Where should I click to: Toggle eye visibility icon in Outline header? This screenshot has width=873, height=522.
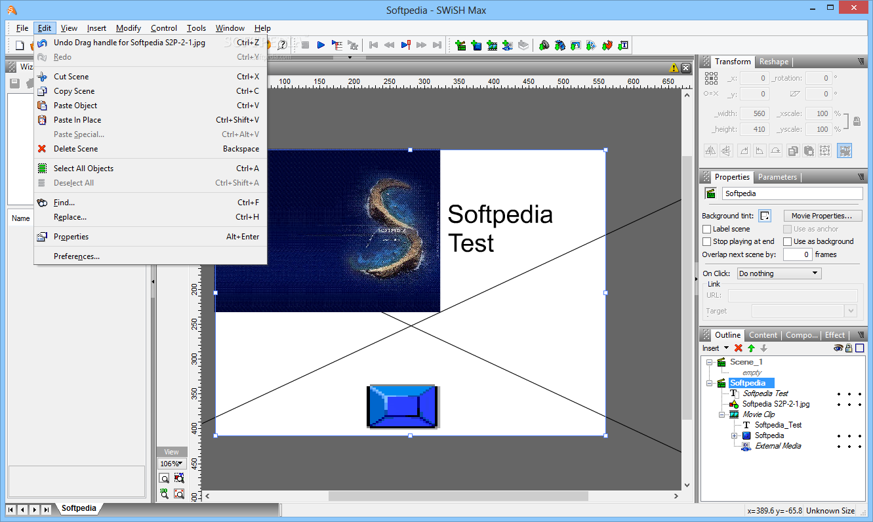coord(838,348)
